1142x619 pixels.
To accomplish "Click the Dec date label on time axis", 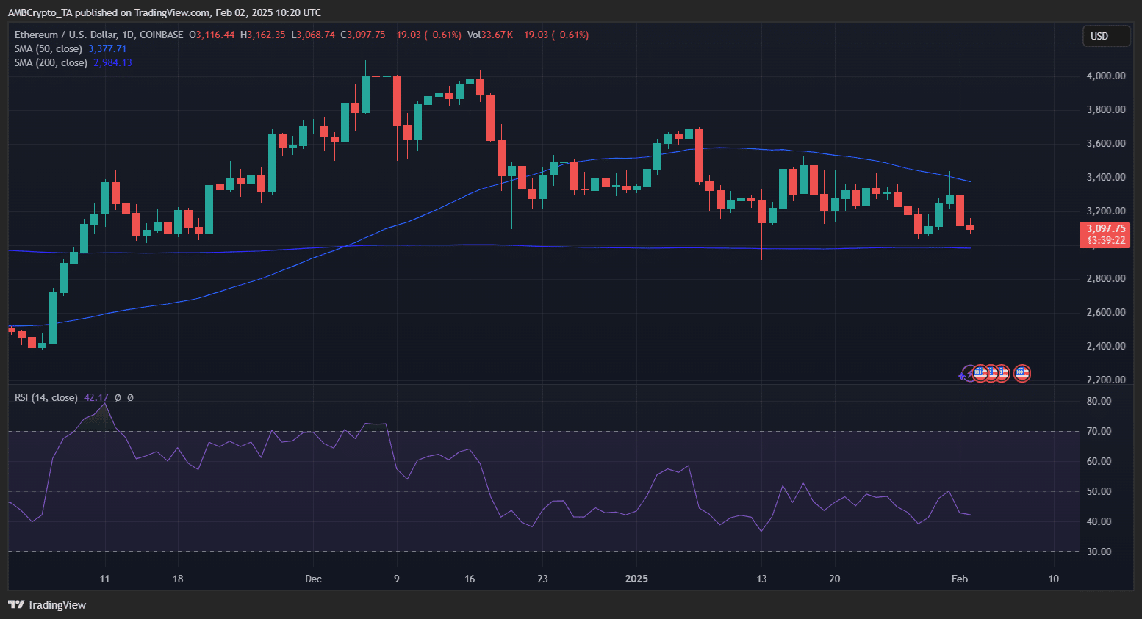I will 313,579.
